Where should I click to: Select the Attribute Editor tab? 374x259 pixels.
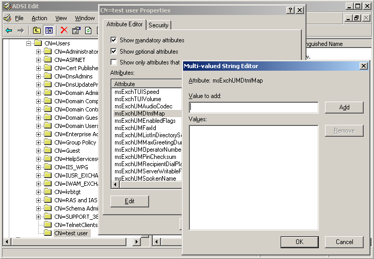124,24
